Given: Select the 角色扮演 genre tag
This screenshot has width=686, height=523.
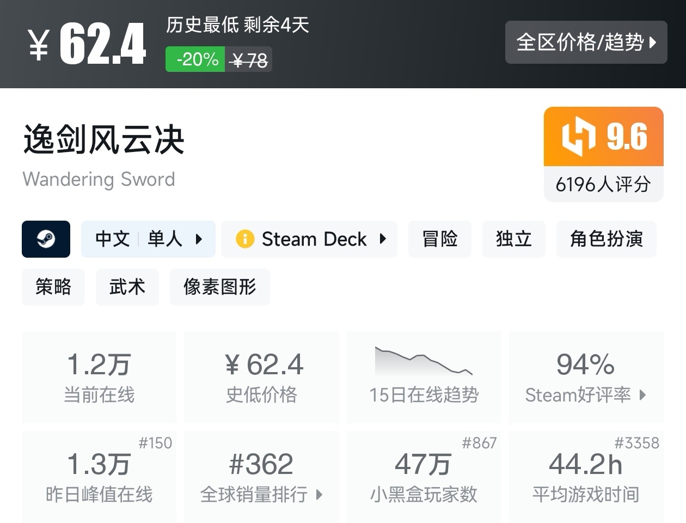Looking at the screenshot, I should tap(606, 239).
